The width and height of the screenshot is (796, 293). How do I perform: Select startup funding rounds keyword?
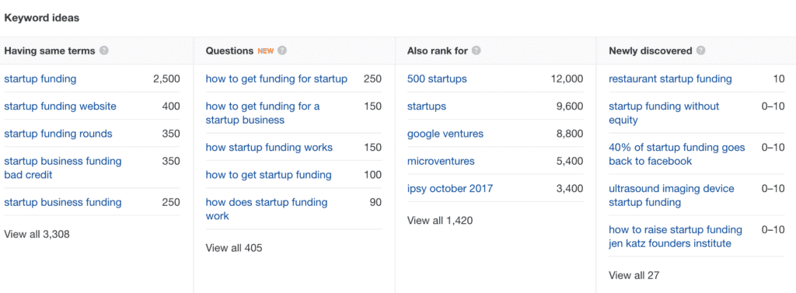tap(58, 134)
